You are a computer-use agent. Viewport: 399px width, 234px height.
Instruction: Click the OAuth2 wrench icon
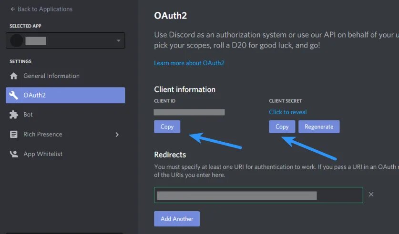point(14,95)
